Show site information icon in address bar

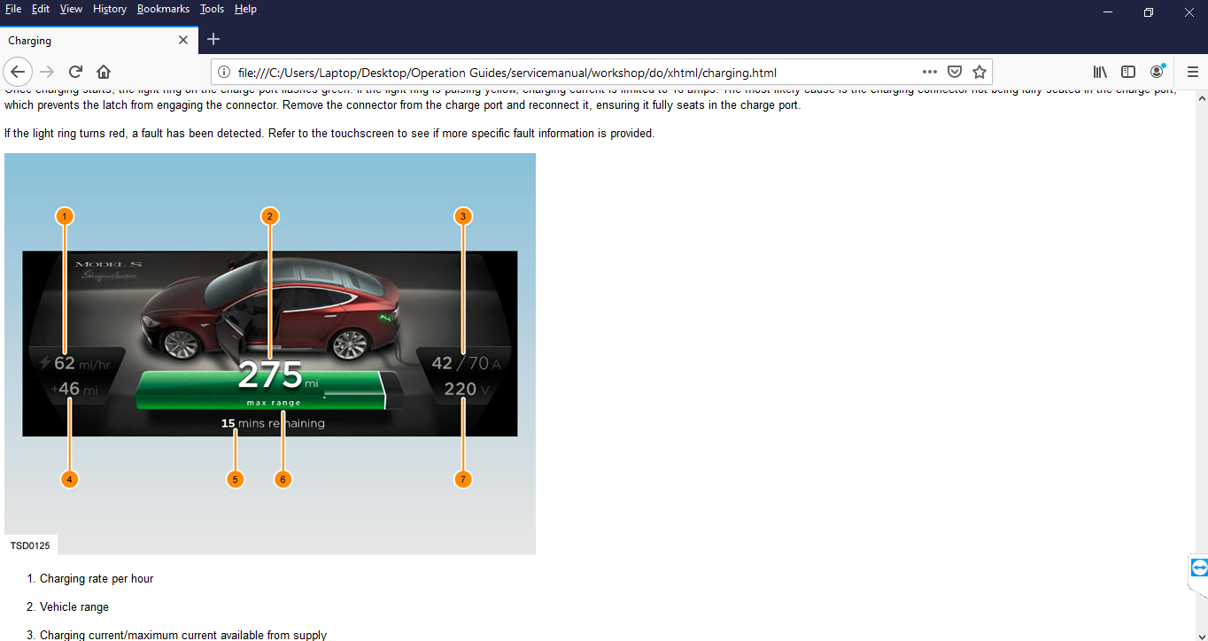click(x=224, y=72)
